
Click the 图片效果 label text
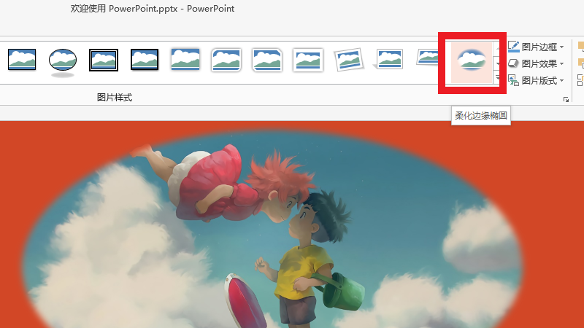click(539, 64)
